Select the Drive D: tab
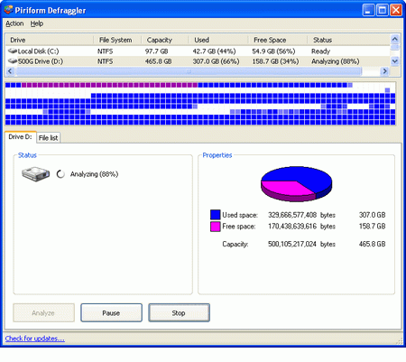 pyautogui.click(x=20, y=137)
